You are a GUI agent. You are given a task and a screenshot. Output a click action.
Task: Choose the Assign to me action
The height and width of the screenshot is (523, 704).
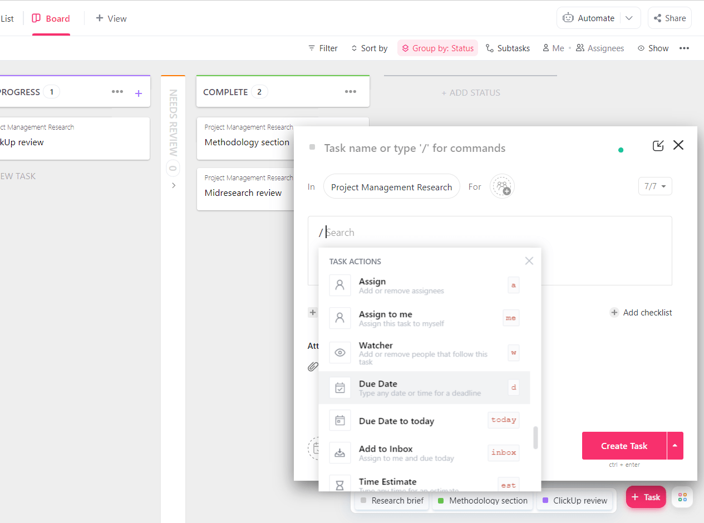pos(424,318)
